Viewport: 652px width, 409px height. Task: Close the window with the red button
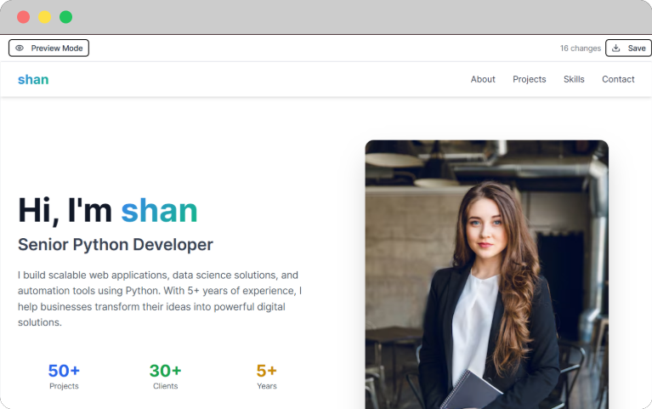tap(23, 17)
